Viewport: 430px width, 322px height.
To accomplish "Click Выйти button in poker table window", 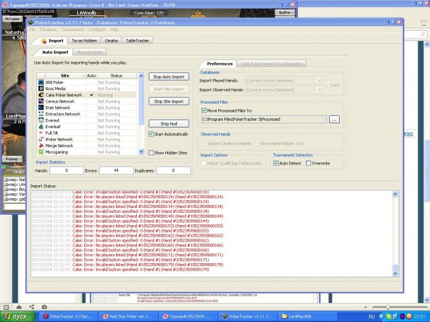I will pos(285,12).
